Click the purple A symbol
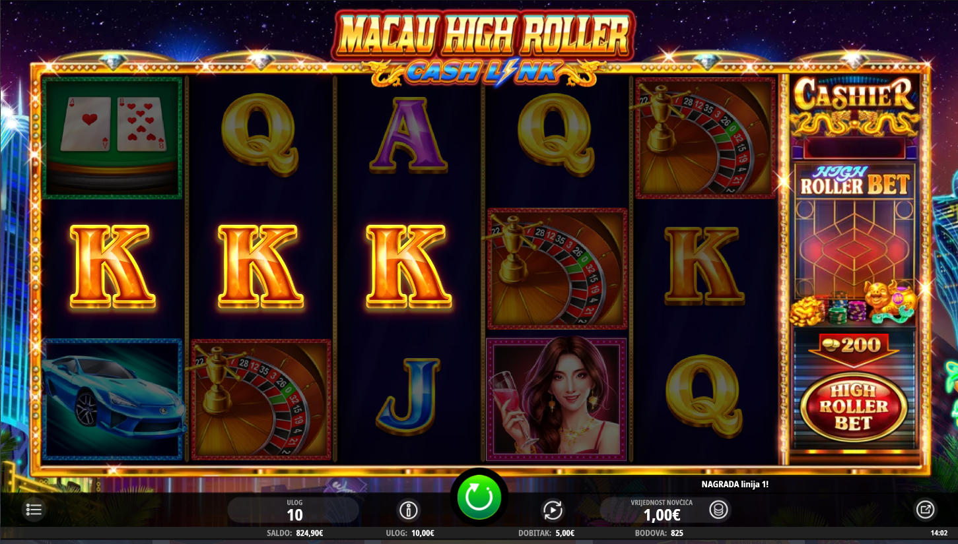958x544 pixels. (x=408, y=135)
